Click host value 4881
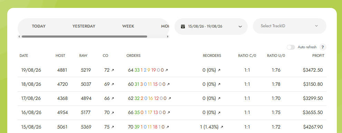342x133 pixels. point(62,70)
